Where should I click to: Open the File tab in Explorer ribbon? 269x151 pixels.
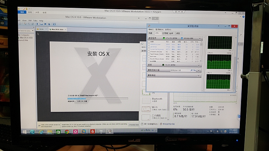[22, 12]
